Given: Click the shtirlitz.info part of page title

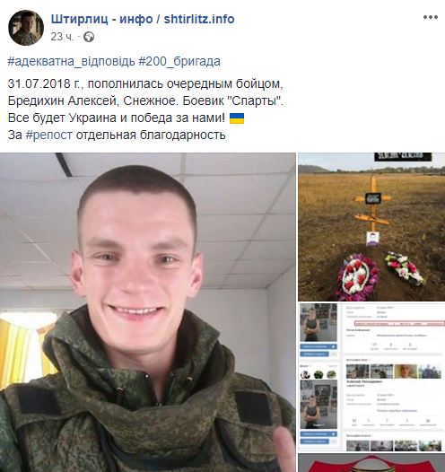Looking at the screenshot, I should pyautogui.click(x=199, y=19).
